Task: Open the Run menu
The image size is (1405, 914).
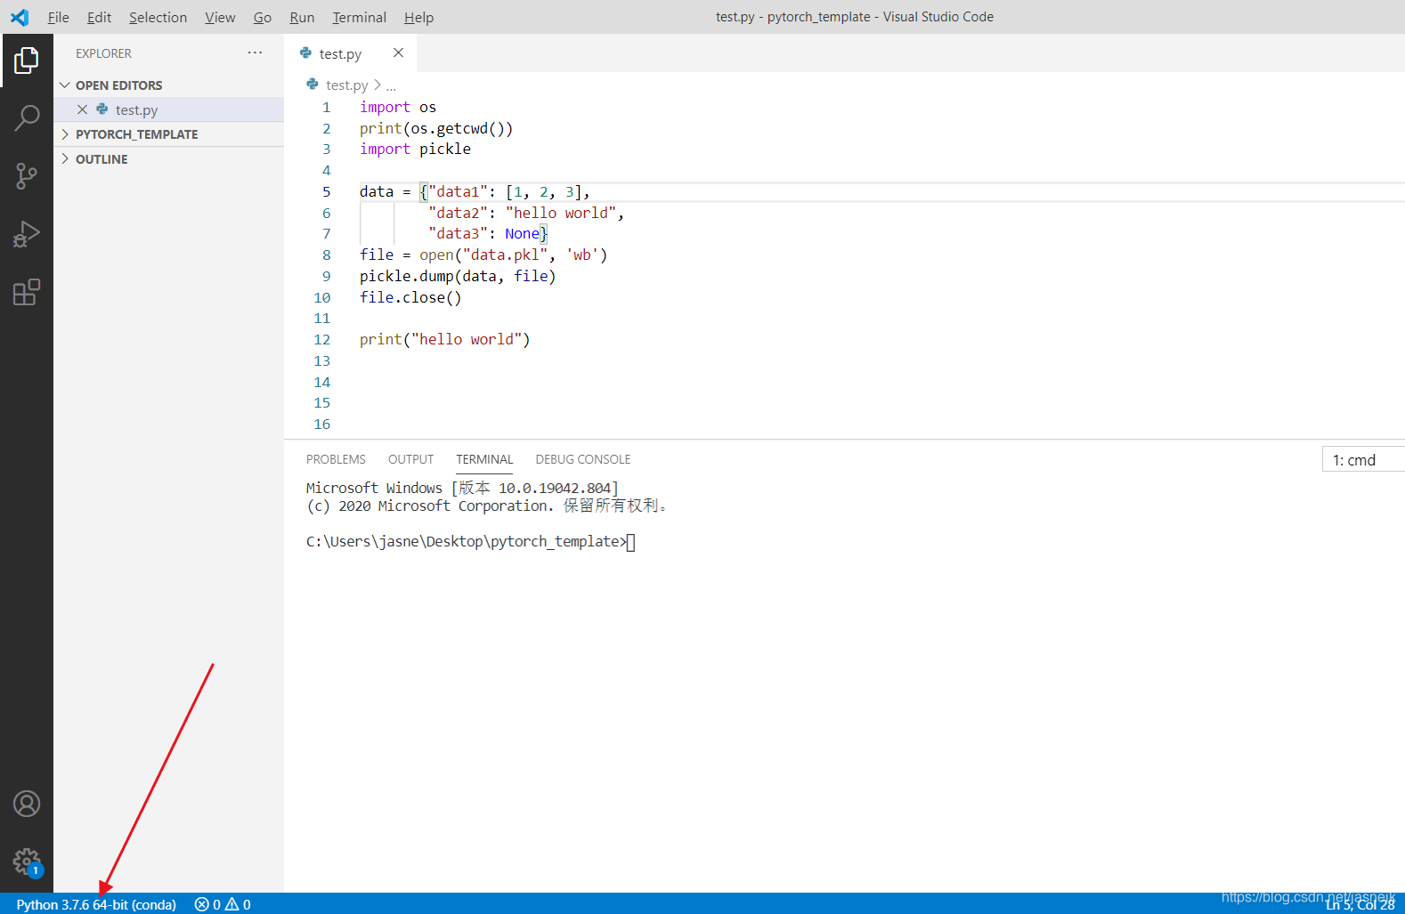Action: click(x=302, y=17)
